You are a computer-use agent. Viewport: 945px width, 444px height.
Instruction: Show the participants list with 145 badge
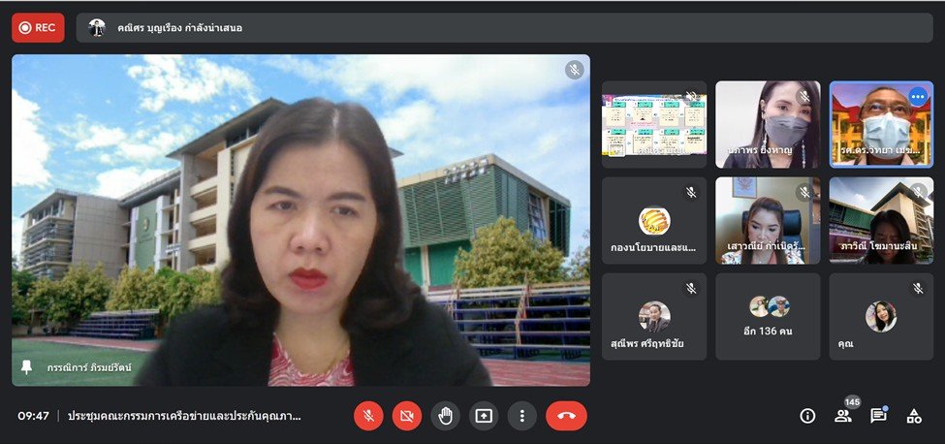point(842,416)
